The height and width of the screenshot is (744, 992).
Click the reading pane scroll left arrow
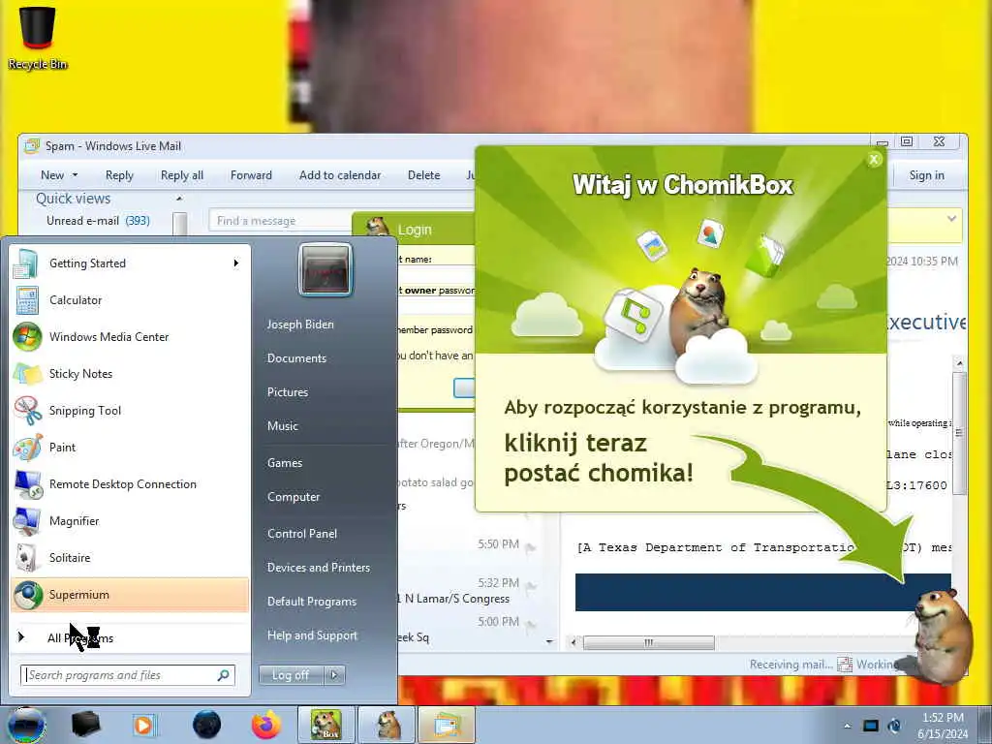click(x=573, y=643)
